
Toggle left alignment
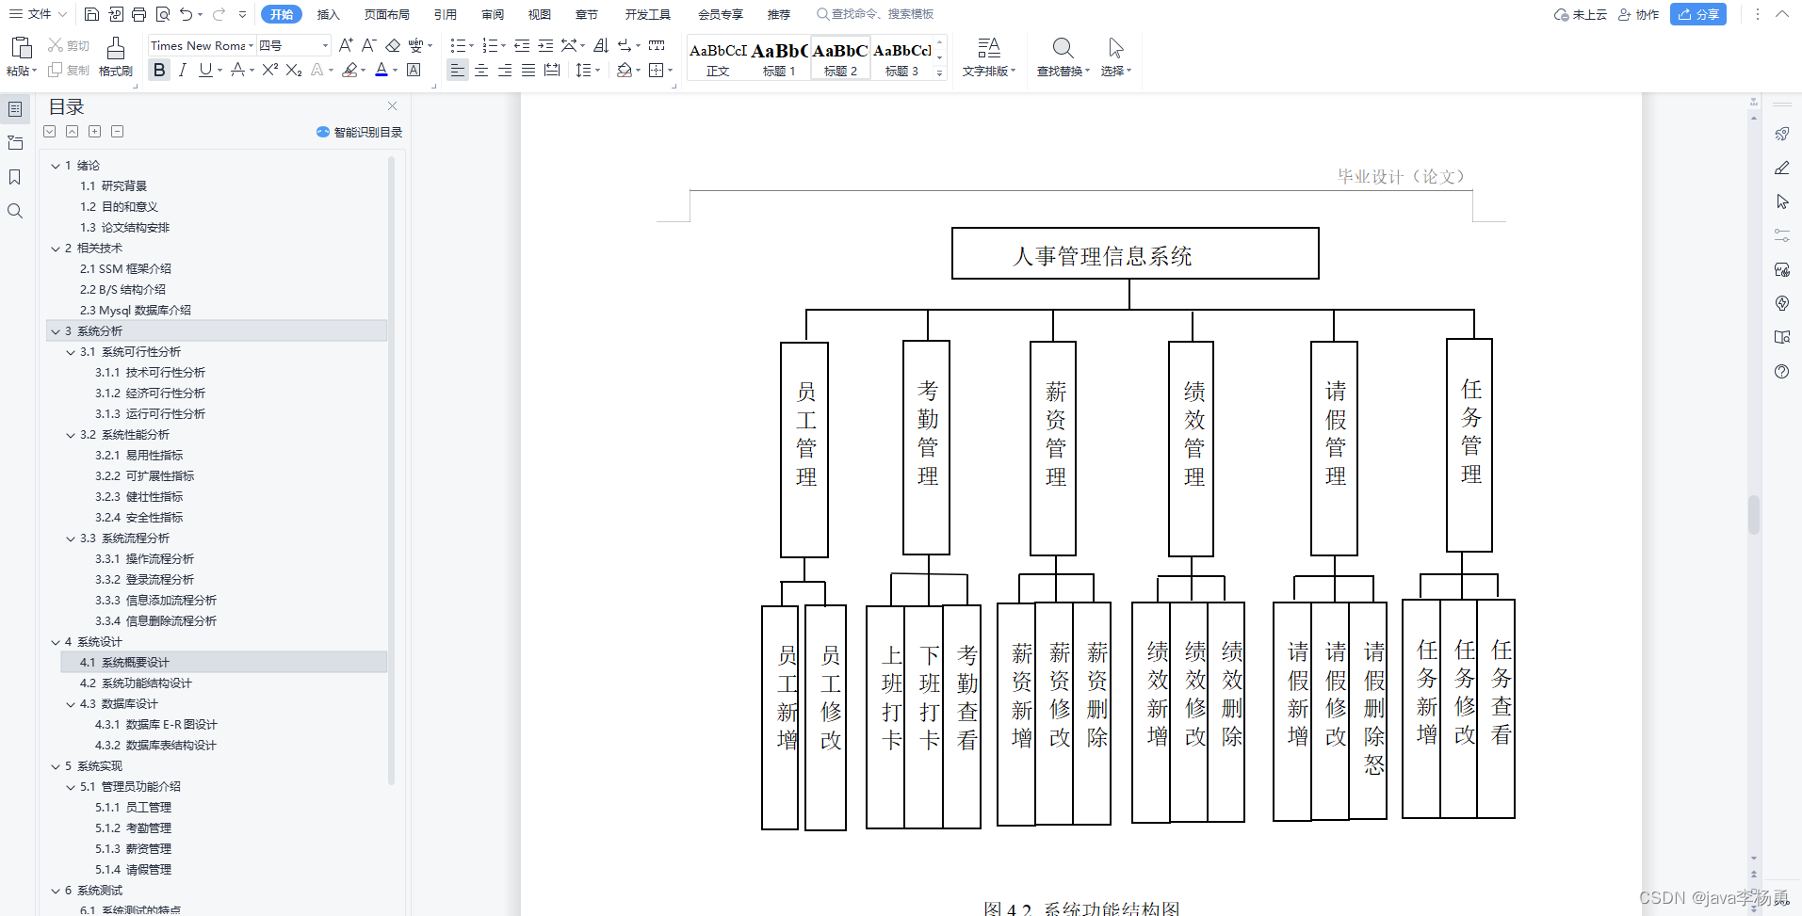[457, 70]
